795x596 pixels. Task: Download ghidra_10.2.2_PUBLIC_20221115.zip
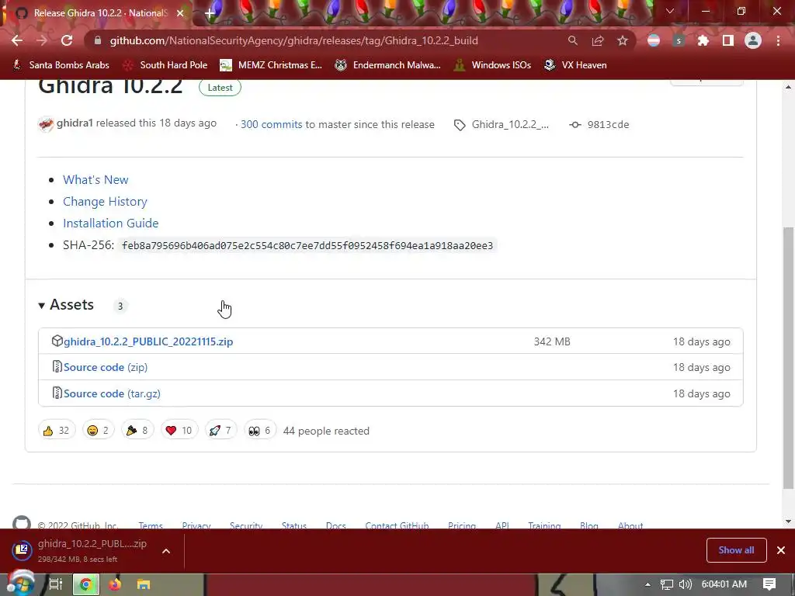click(x=148, y=341)
